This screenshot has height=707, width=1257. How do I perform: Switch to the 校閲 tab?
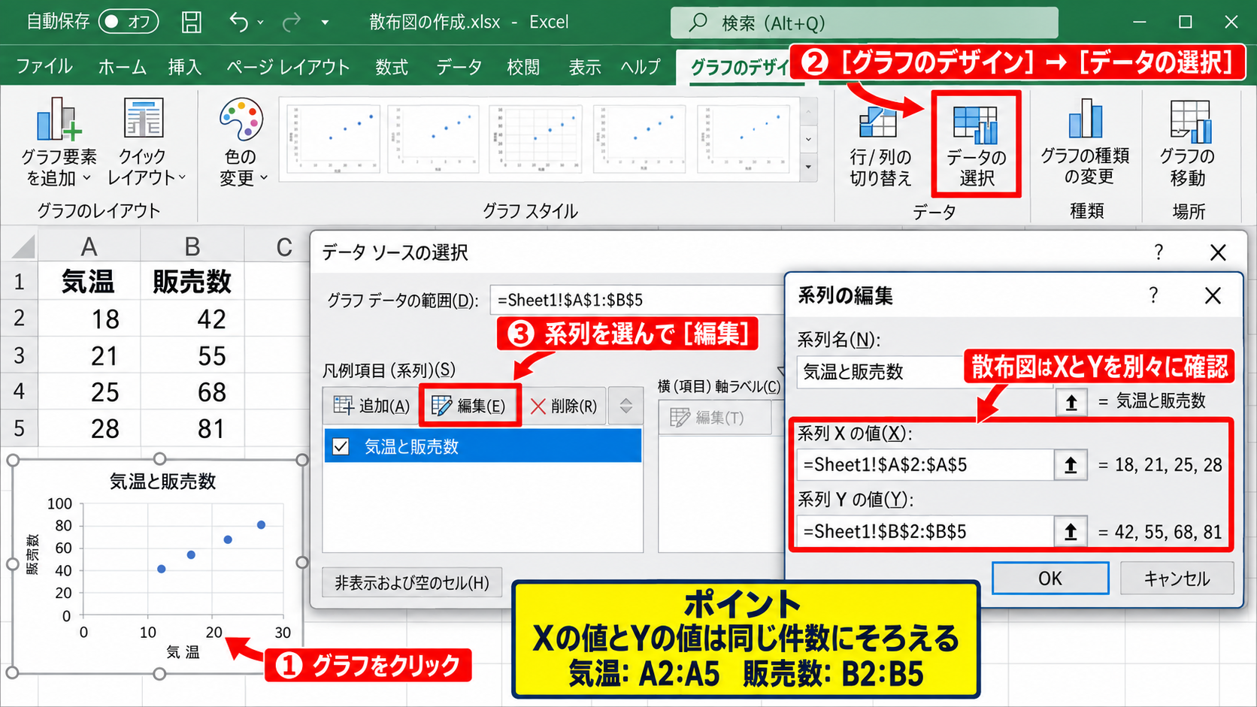pos(523,67)
